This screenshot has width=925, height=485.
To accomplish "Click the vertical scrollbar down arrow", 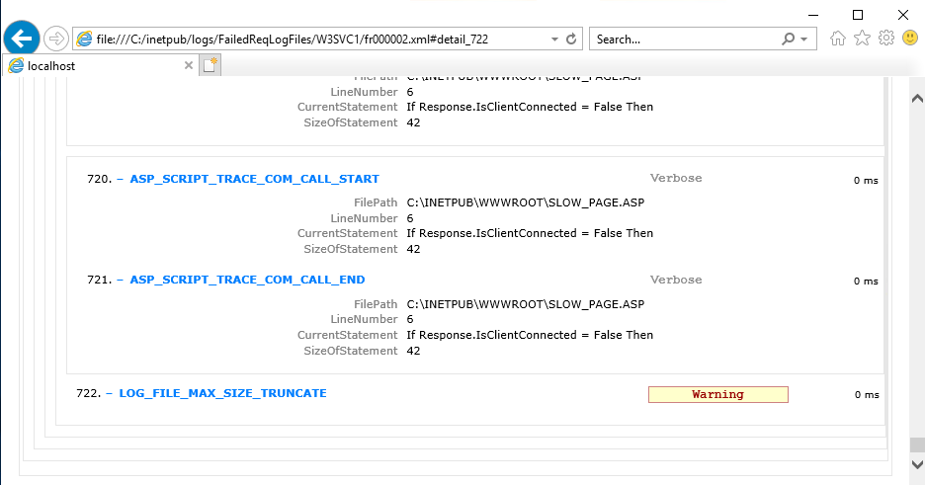I will pyautogui.click(x=916, y=464).
